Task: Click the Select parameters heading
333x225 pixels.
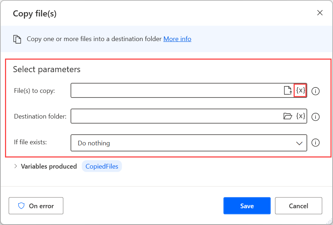Action: pyautogui.click(x=47, y=70)
